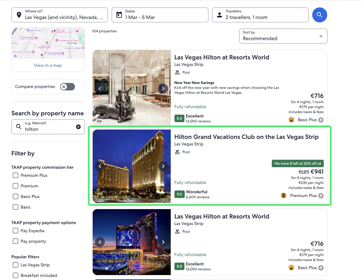The height and width of the screenshot is (280, 362).
Task: Click the property name search input
Action: tap(48, 126)
